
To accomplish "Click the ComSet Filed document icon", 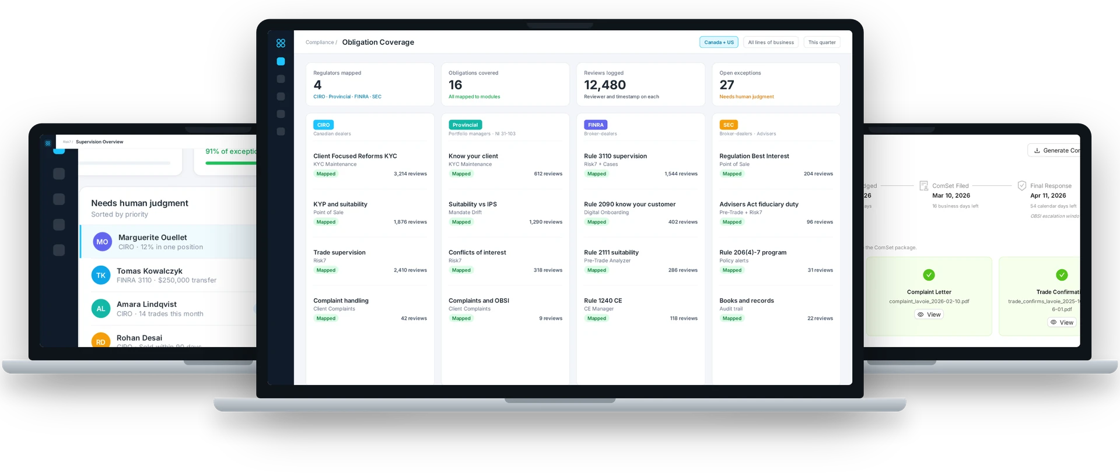I will (924, 186).
